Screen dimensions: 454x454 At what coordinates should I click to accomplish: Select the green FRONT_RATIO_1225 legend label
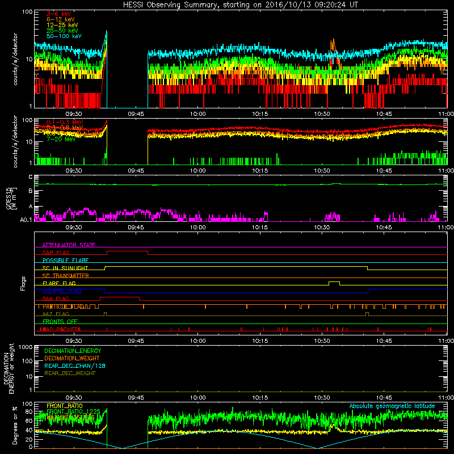[73, 411]
